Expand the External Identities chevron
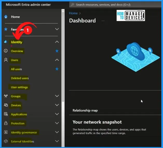Screen dimensions: 163x148 point(57,141)
